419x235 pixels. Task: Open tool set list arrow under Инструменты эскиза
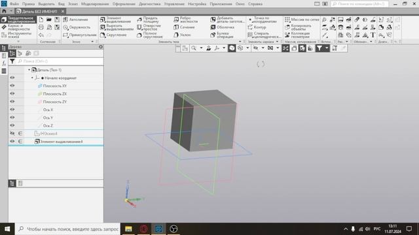coord(18,41)
